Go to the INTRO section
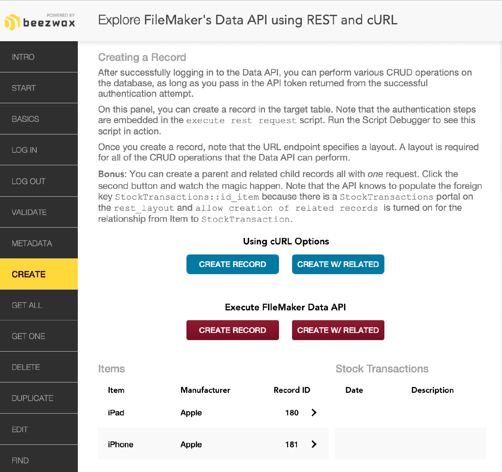This screenshot has width=502, height=472. (39, 57)
